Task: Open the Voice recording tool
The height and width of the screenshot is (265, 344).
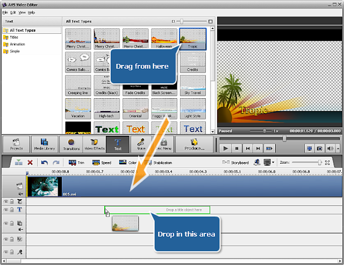Action: [141, 144]
